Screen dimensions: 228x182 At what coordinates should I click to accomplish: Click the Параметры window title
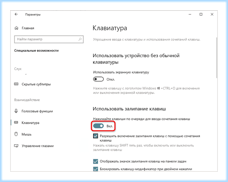tap(33, 14)
